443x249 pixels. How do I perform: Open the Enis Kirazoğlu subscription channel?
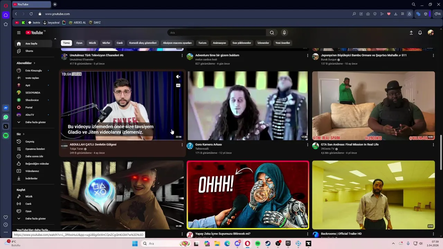click(34, 71)
